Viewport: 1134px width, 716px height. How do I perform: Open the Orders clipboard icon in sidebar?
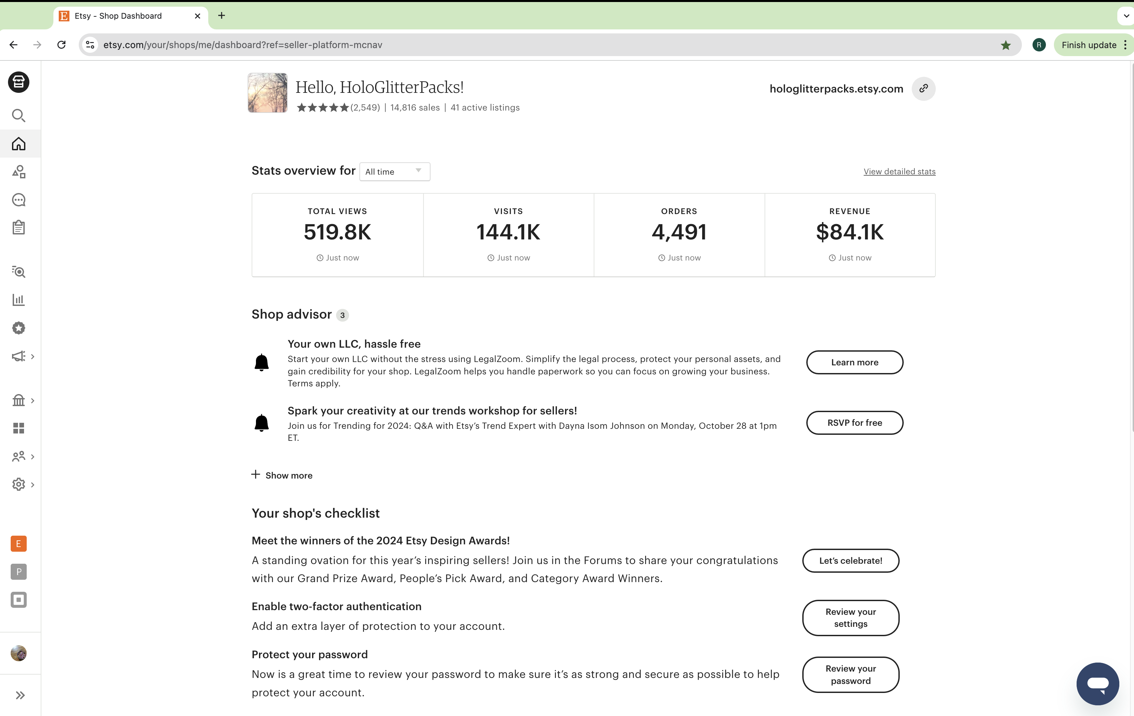[x=18, y=228]
